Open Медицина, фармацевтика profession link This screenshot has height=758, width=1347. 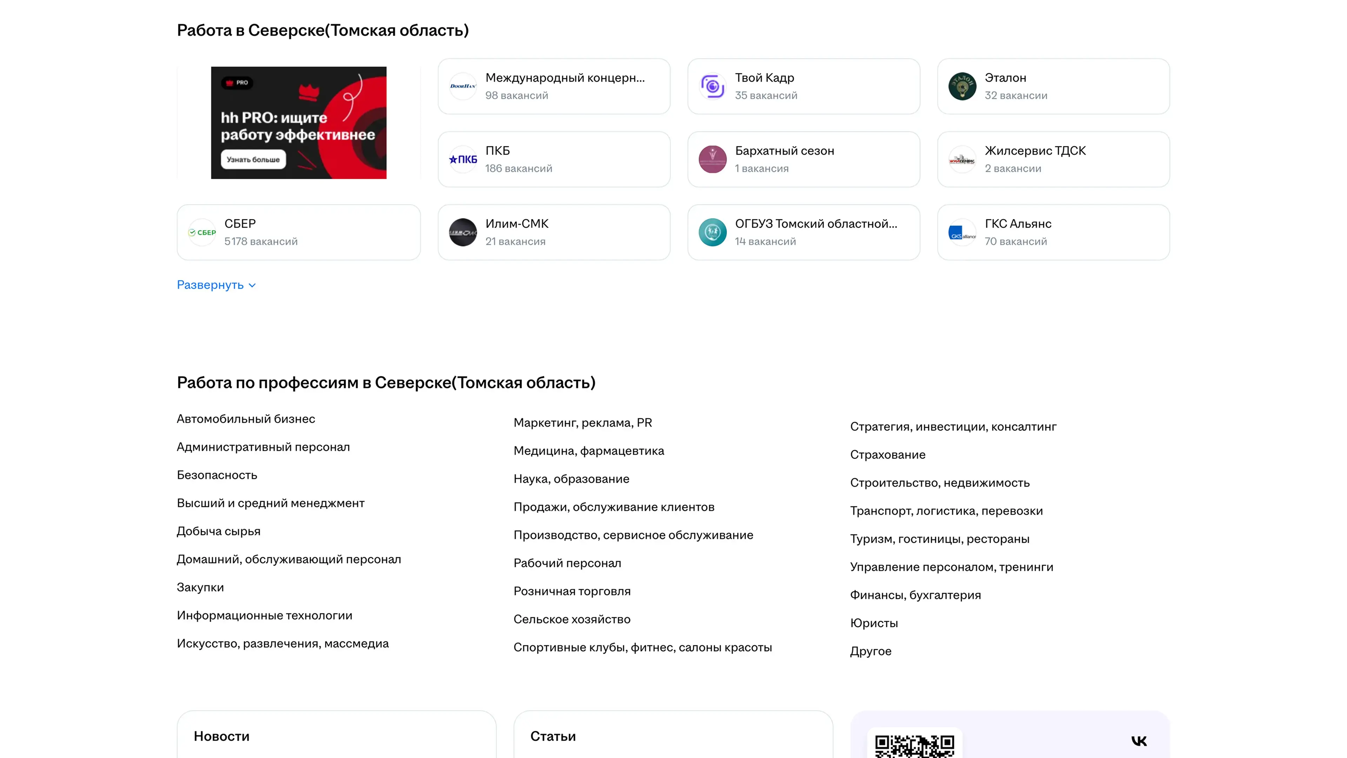click(588, 451)
